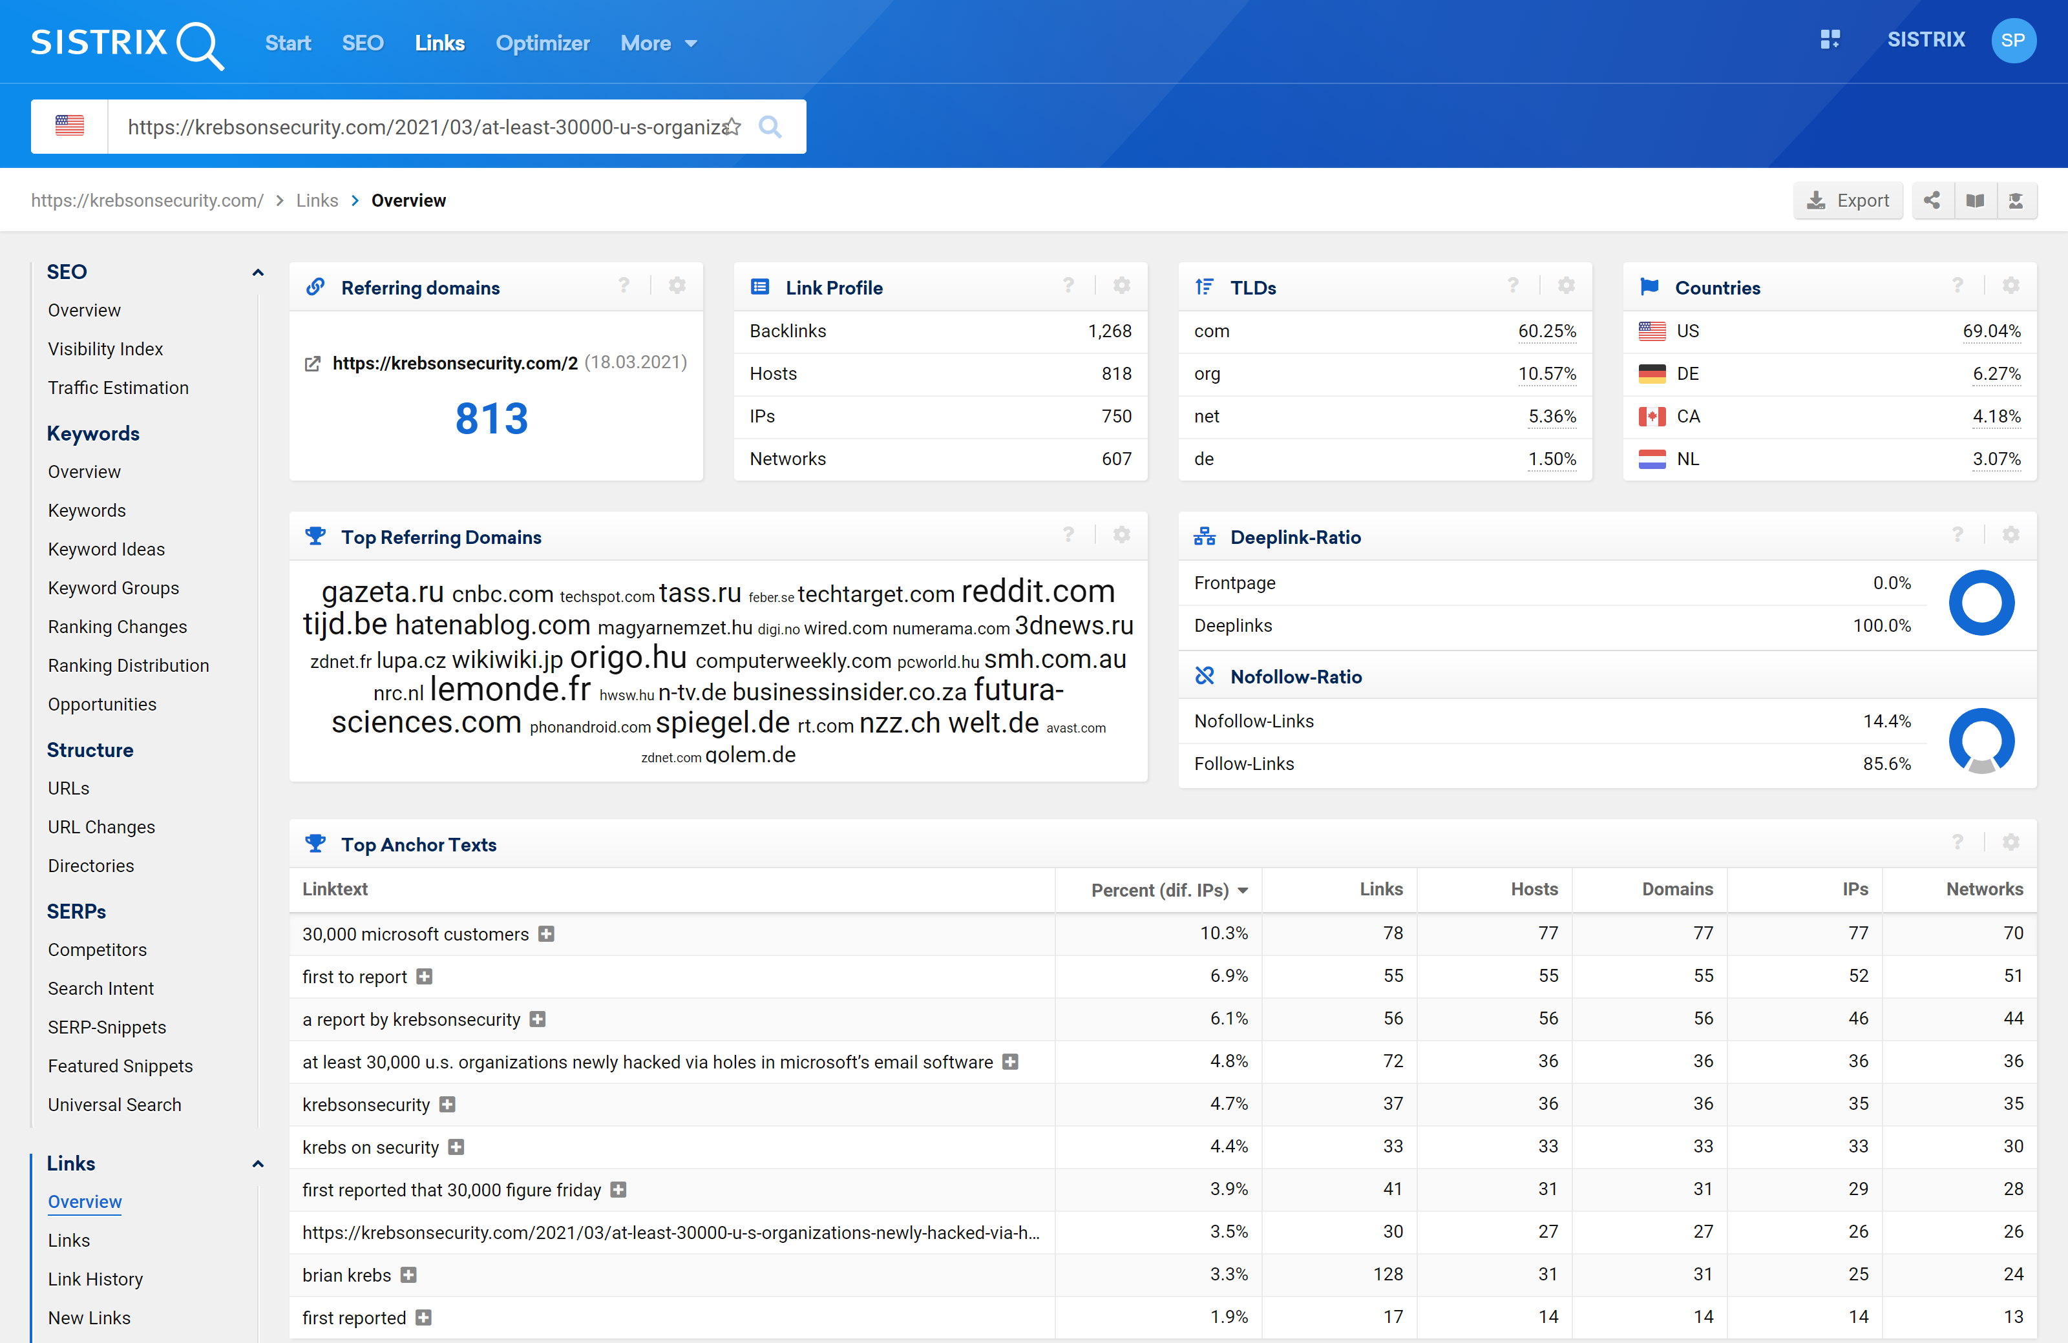The height and width of the screenshot is (1343, 2068).
Task: Click the user support icon in toolbar
Action: click(2016, 201)
